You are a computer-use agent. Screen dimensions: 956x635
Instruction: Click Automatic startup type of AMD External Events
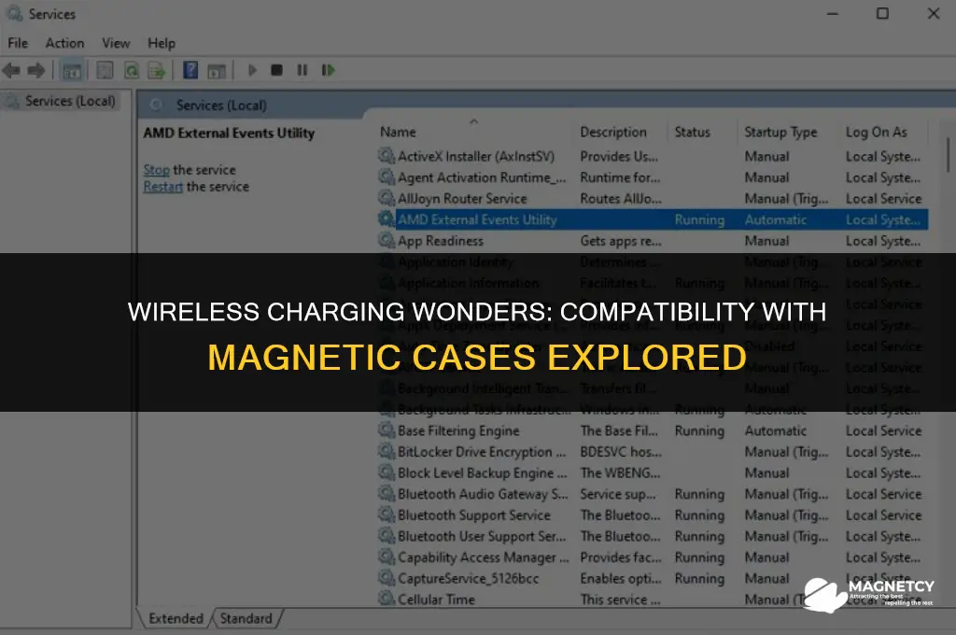coord(776,219)
